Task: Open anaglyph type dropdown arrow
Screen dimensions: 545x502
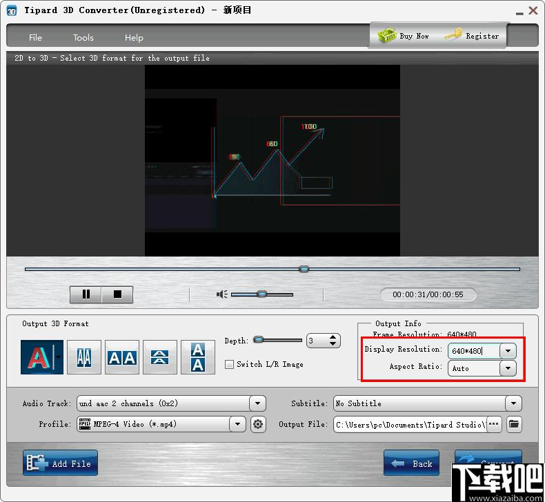Action: click(59, 357)
